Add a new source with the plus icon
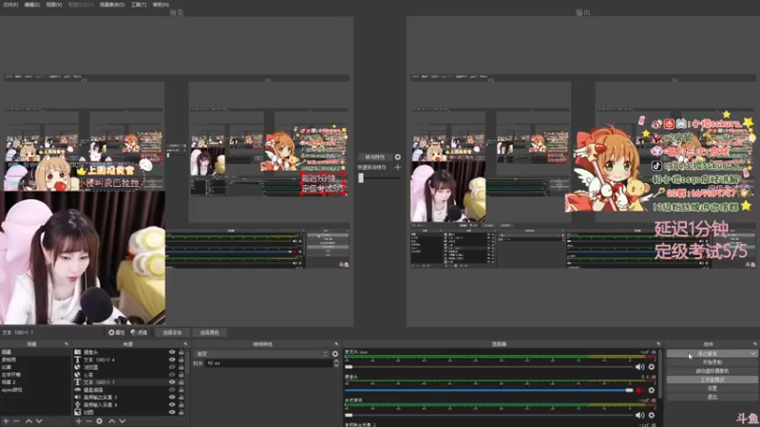This screenshot has height=427, width=760. pos(79,421)
